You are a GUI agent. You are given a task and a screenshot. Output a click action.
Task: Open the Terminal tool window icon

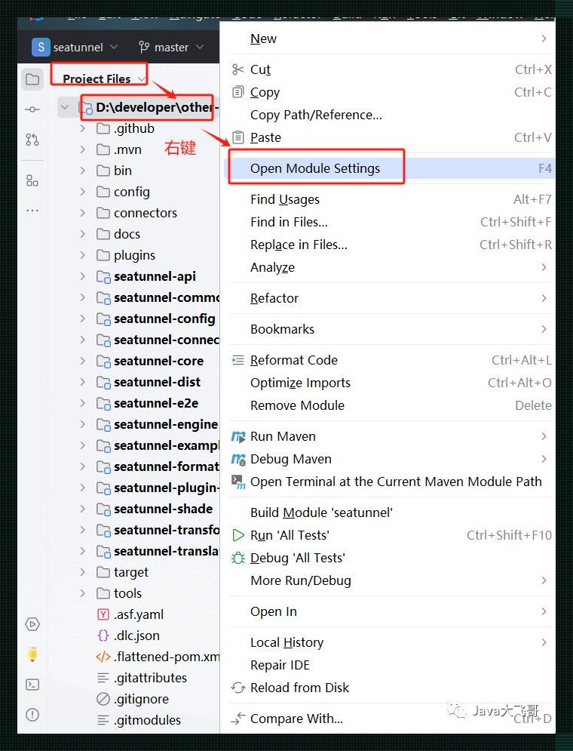(32, 685)
